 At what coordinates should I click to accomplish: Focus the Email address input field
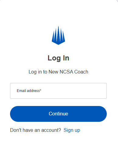click(x=58, y=91)
